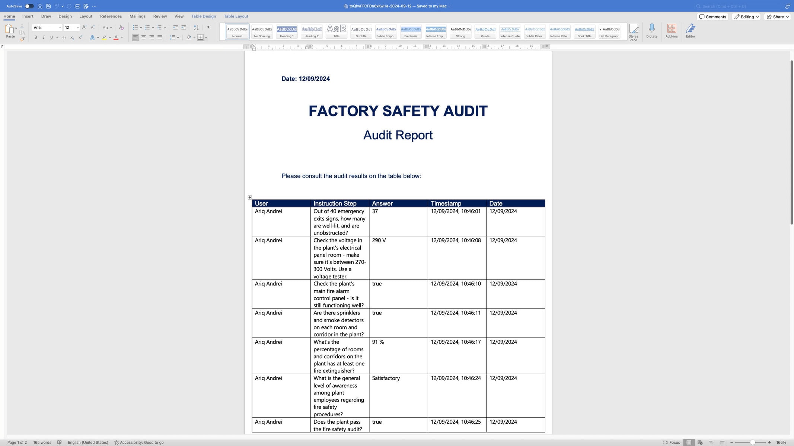The width and height of the screenshot is (794, 446).
Task: Open the Add-ins gallery
Action: tap(672, 32)
